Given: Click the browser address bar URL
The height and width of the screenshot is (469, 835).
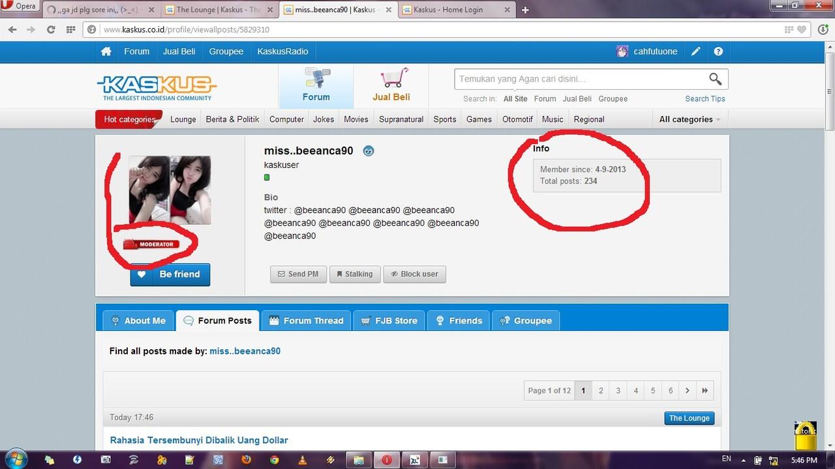Looking at the screenshot, I should [187, 30].
